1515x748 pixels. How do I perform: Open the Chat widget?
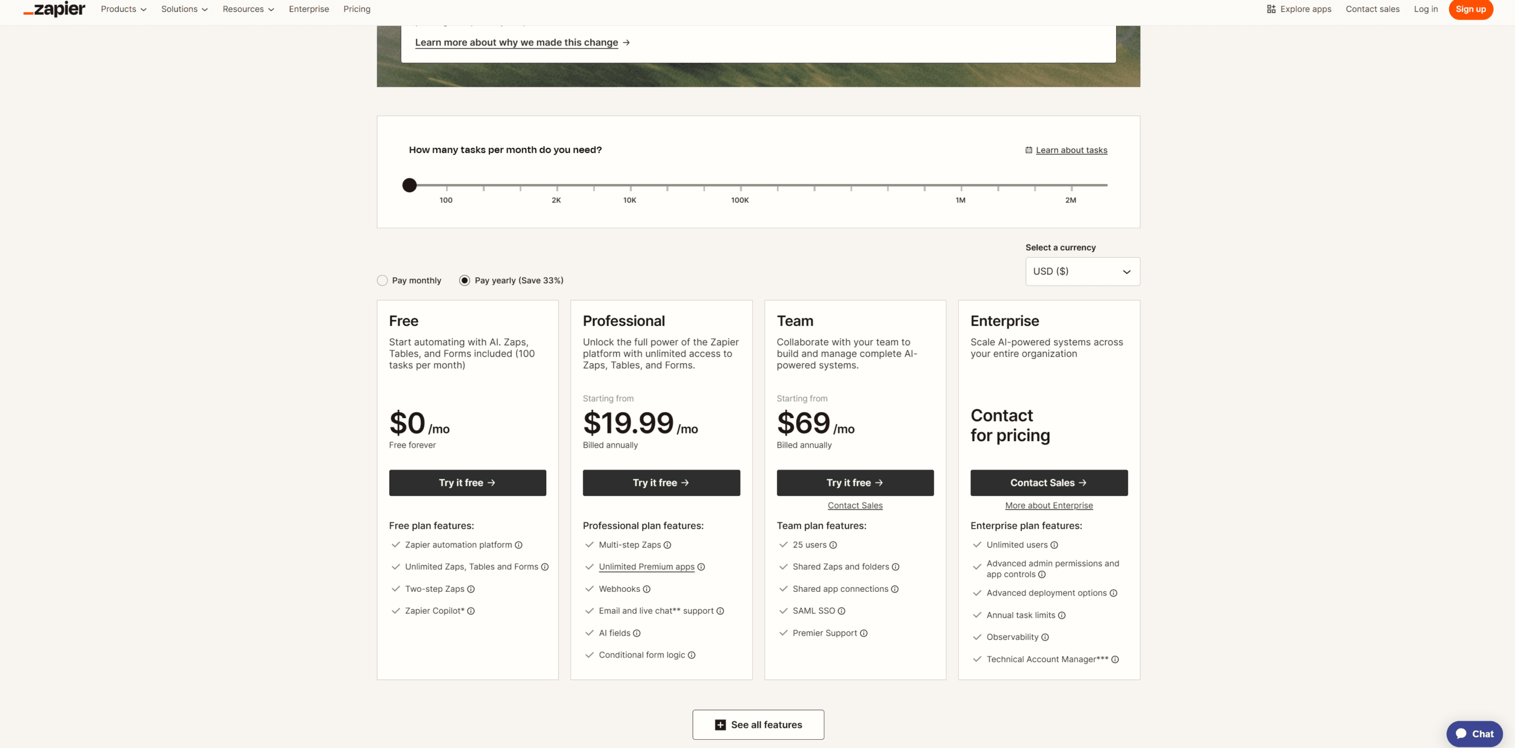(1474, 733)
